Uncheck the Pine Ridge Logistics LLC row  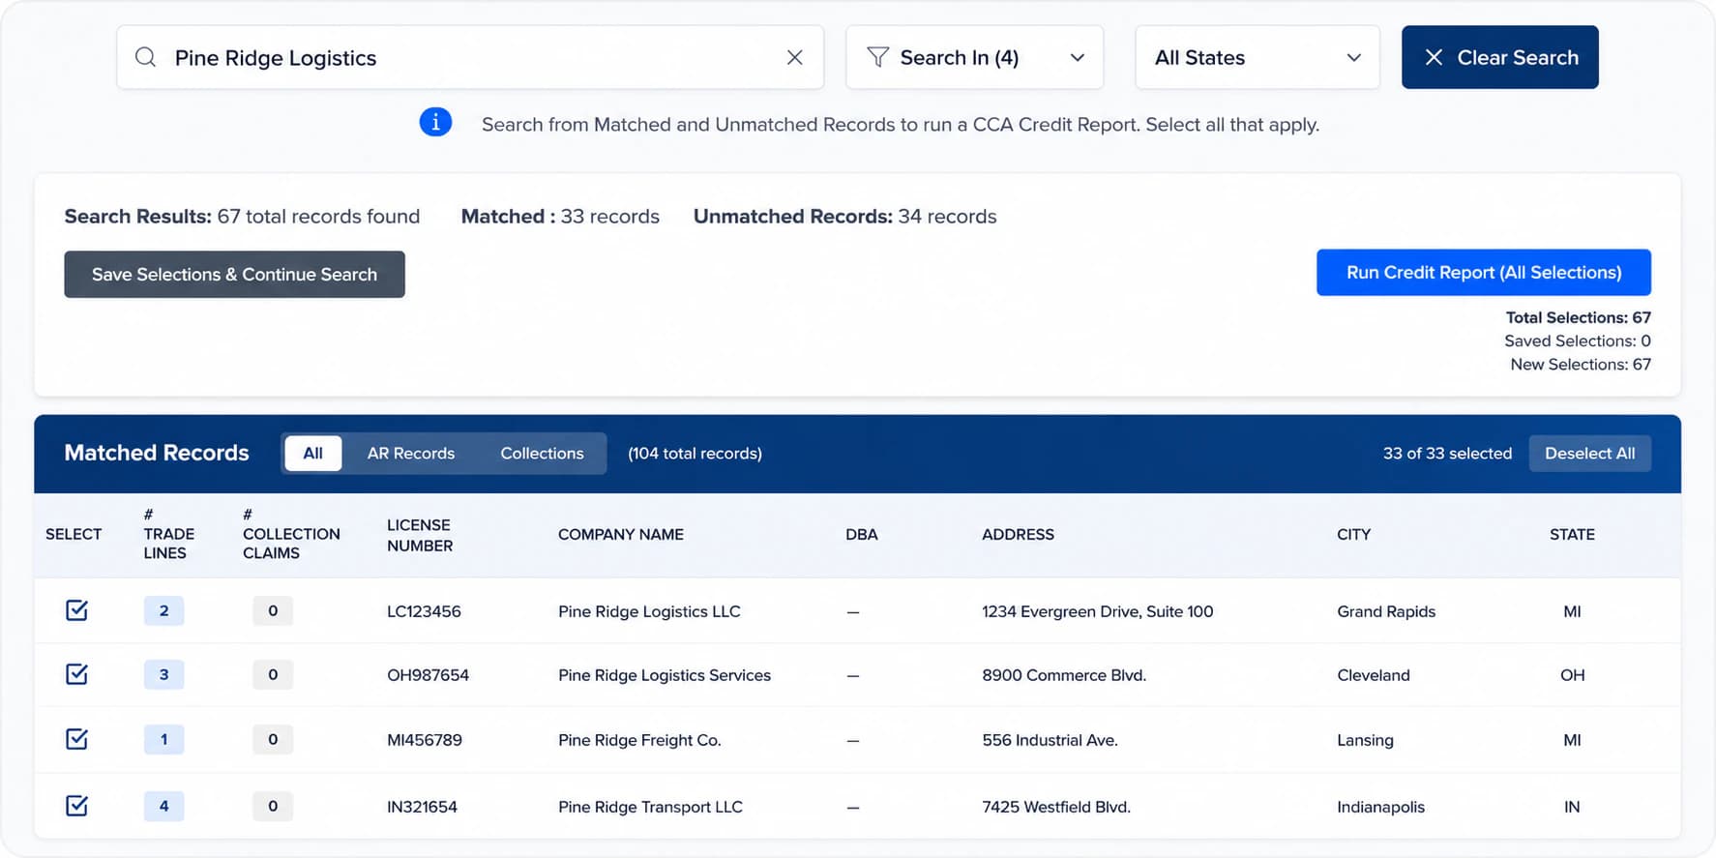click(76, 610)
